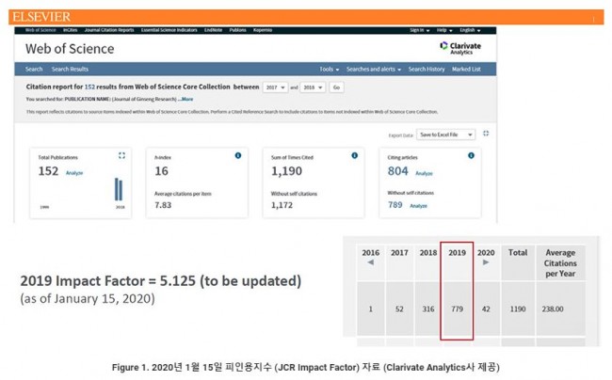Click the 789 without self citations link

(395, 205)
